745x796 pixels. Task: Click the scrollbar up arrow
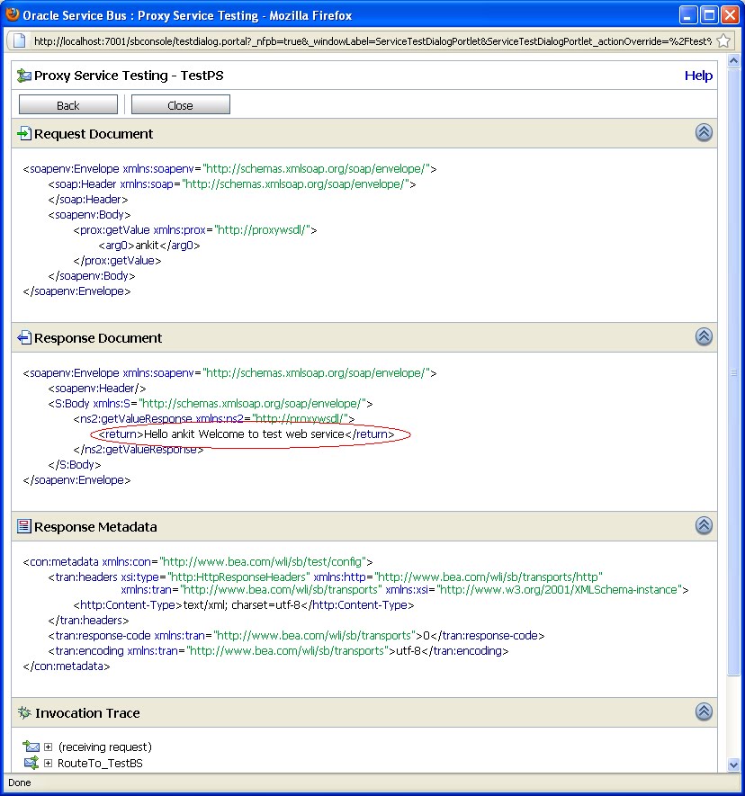point(733,61)
